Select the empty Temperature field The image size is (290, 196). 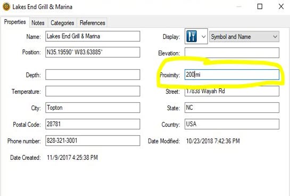(x=93, y=91)
